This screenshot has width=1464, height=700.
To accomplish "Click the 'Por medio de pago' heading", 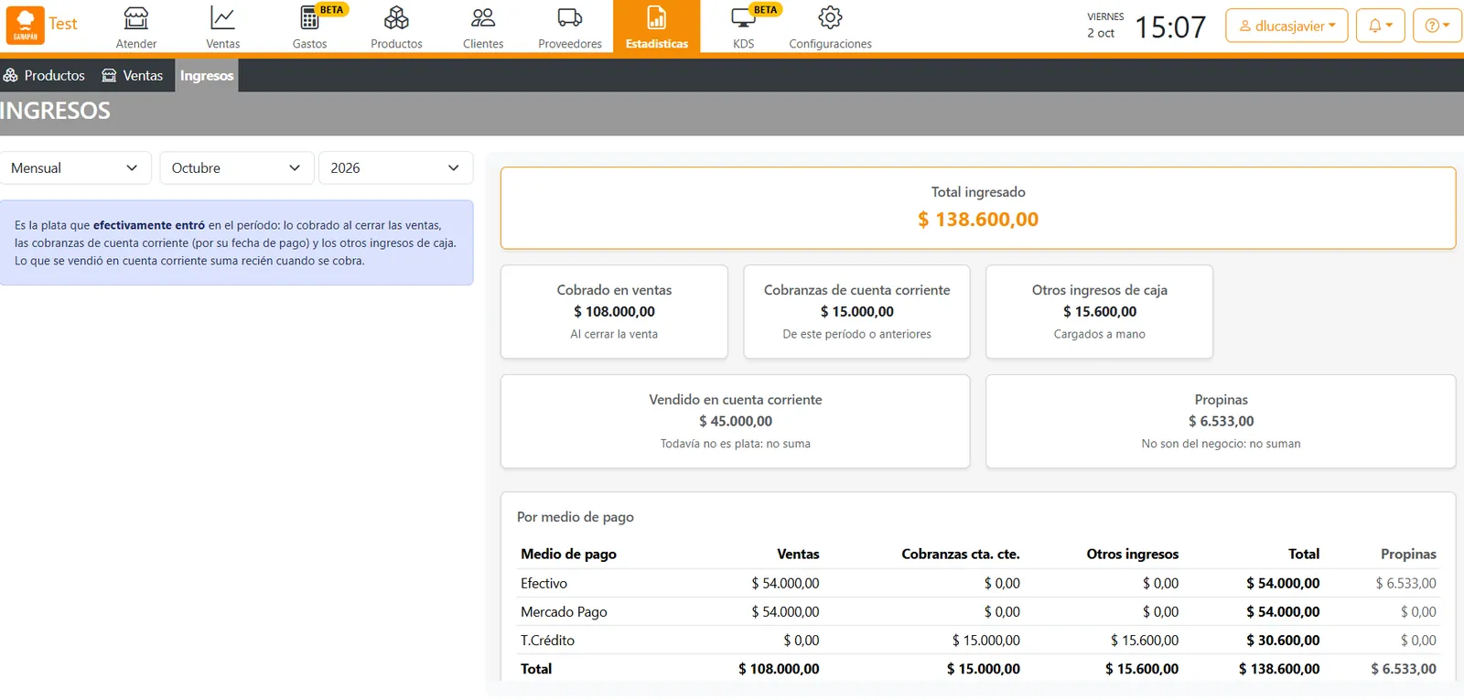I will [x=576, y=517].
